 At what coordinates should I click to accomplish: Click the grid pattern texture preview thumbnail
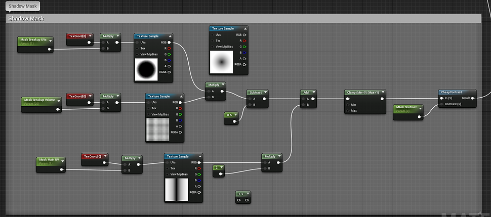(157, 129)
